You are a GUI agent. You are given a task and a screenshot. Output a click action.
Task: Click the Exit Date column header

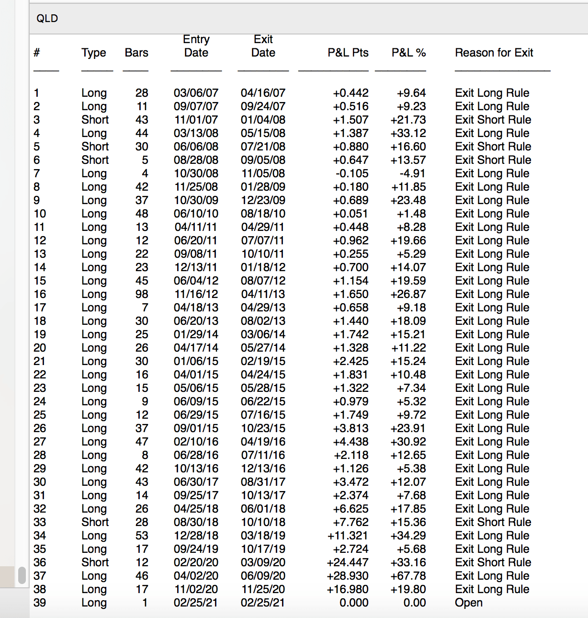point(263,46)
